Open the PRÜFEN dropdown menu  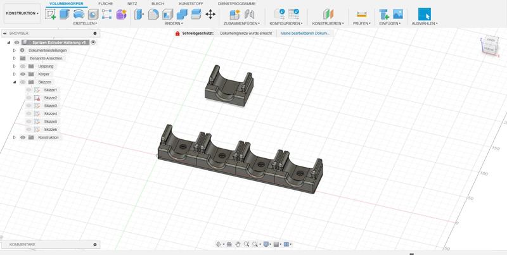[x=361, y=23]
